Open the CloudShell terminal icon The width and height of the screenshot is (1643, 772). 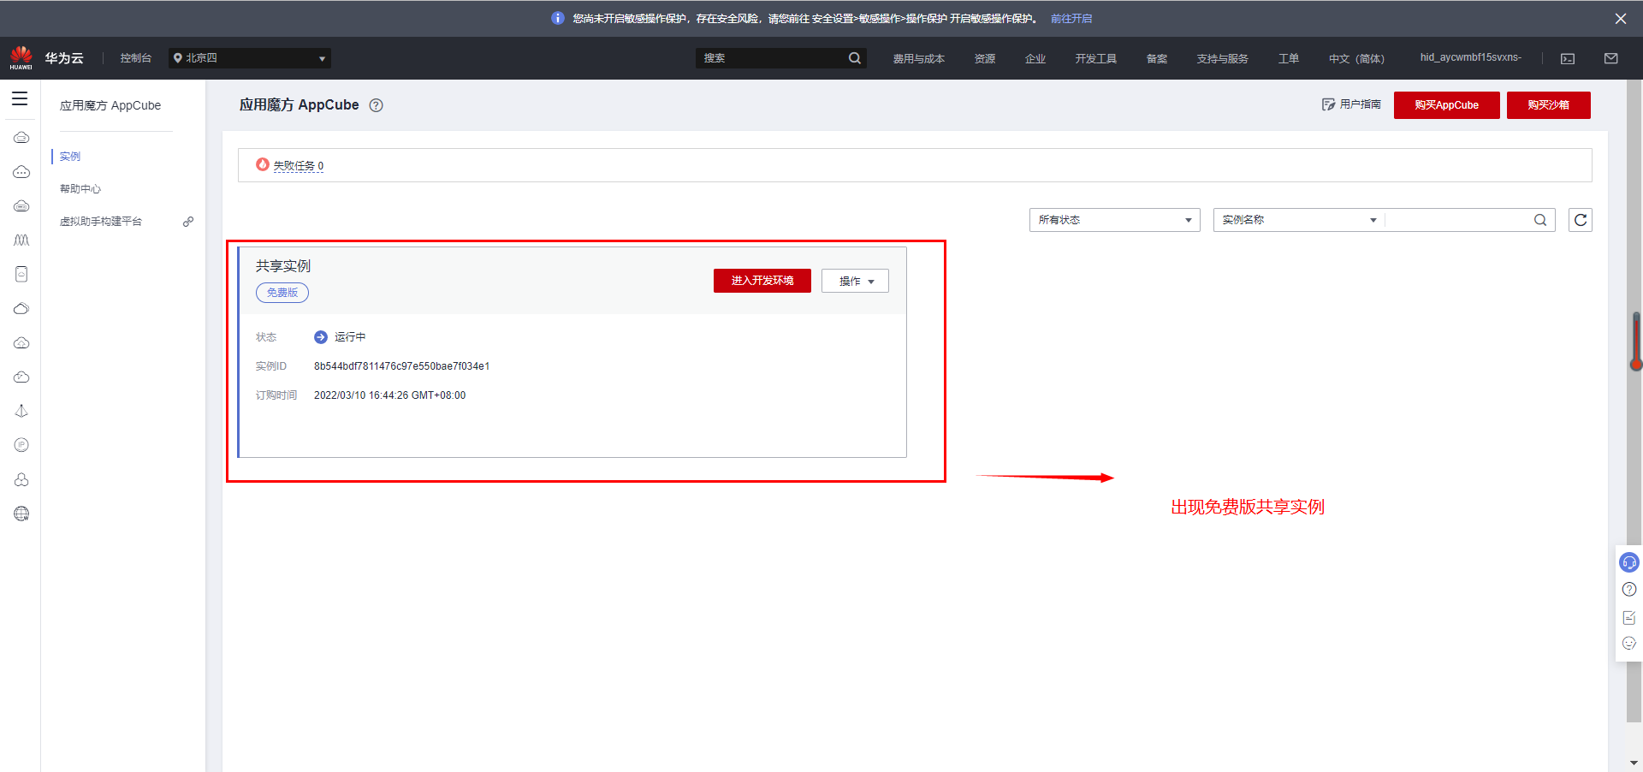point(1568,59)
